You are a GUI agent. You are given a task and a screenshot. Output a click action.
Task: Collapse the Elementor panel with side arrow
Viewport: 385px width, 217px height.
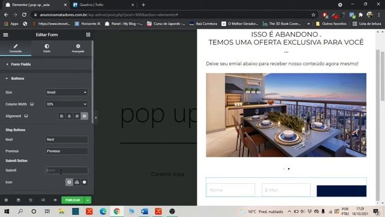96,118
